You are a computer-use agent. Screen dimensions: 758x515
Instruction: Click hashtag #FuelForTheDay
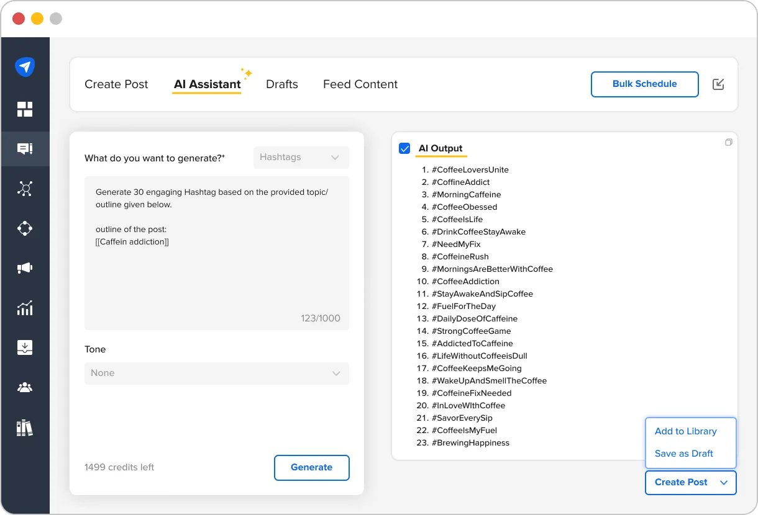click(x=464, y=307)
